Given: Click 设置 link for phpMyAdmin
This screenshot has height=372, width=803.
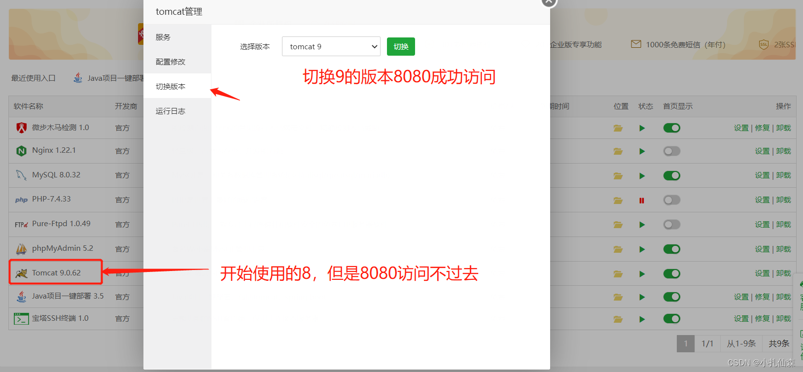Looking at the screenshot, I should click(762, 249).
